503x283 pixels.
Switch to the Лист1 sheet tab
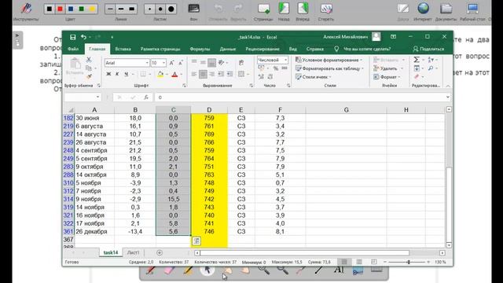pyautogui.click(x=133, y=253)
